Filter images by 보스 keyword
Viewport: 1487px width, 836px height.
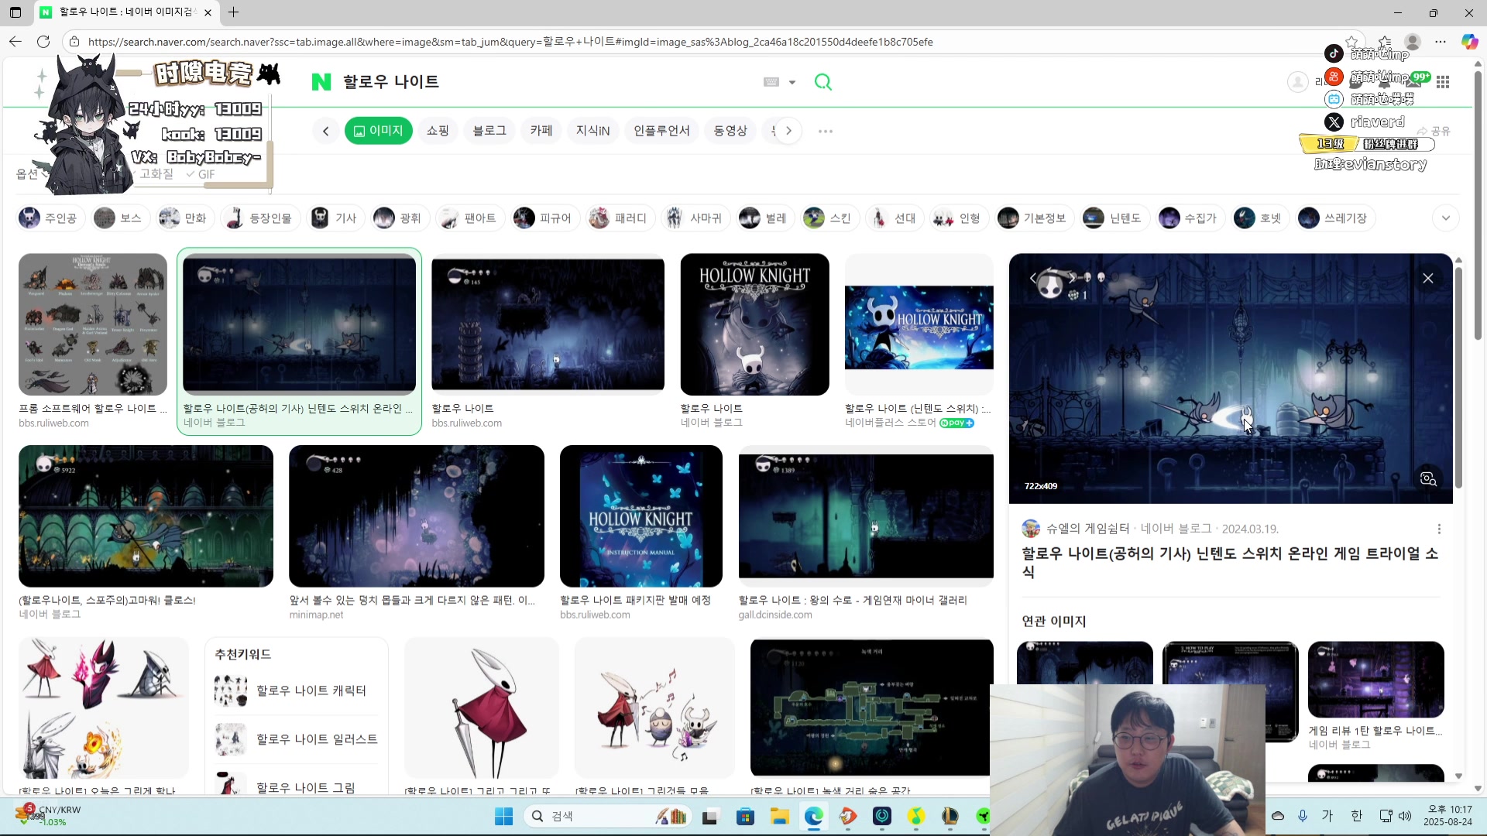tap(119, 218)
